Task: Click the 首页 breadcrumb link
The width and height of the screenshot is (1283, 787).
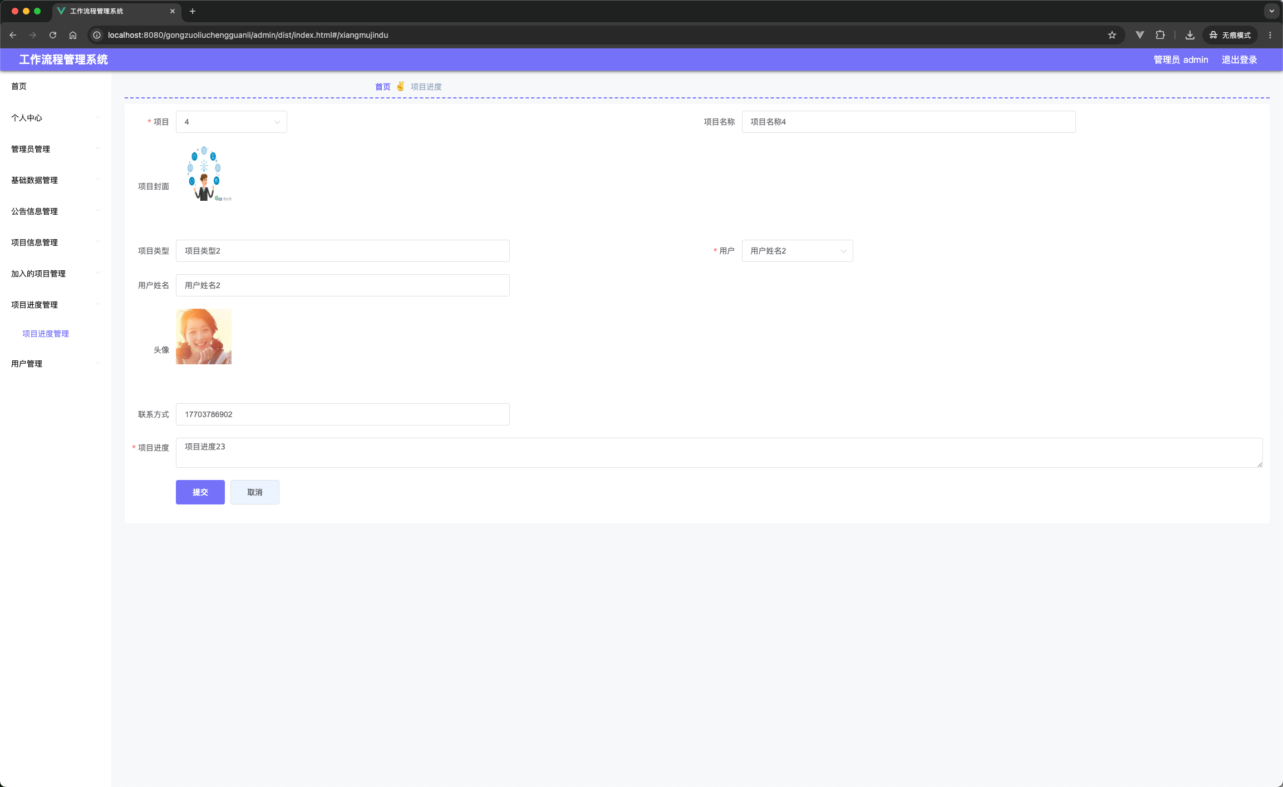Action: pyautogui.click(x=383, y=87)
